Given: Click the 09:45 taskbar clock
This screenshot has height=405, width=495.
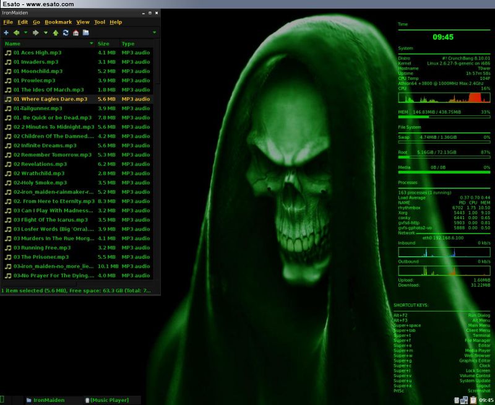Looking at the screenshot, I should pos(486,400).
